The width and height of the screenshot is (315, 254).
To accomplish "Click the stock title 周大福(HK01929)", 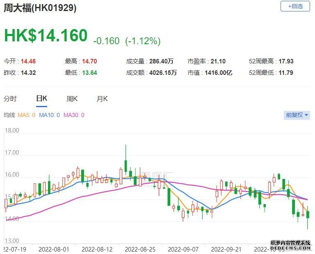I will (x=40, y=8).
